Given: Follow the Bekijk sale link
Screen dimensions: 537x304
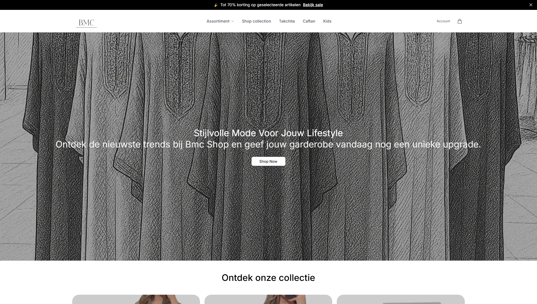Looking at the screenshot, I should click(x=313, y=5).
